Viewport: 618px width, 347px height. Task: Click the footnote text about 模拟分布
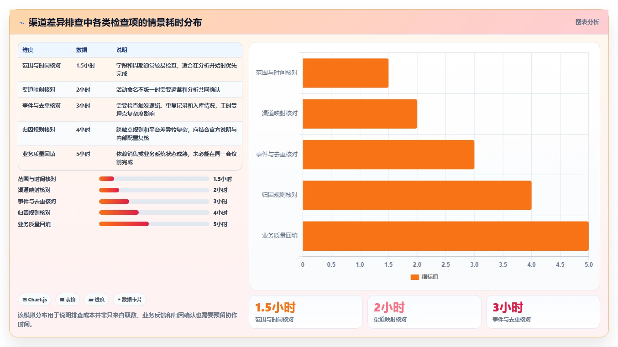coord(127,320)
